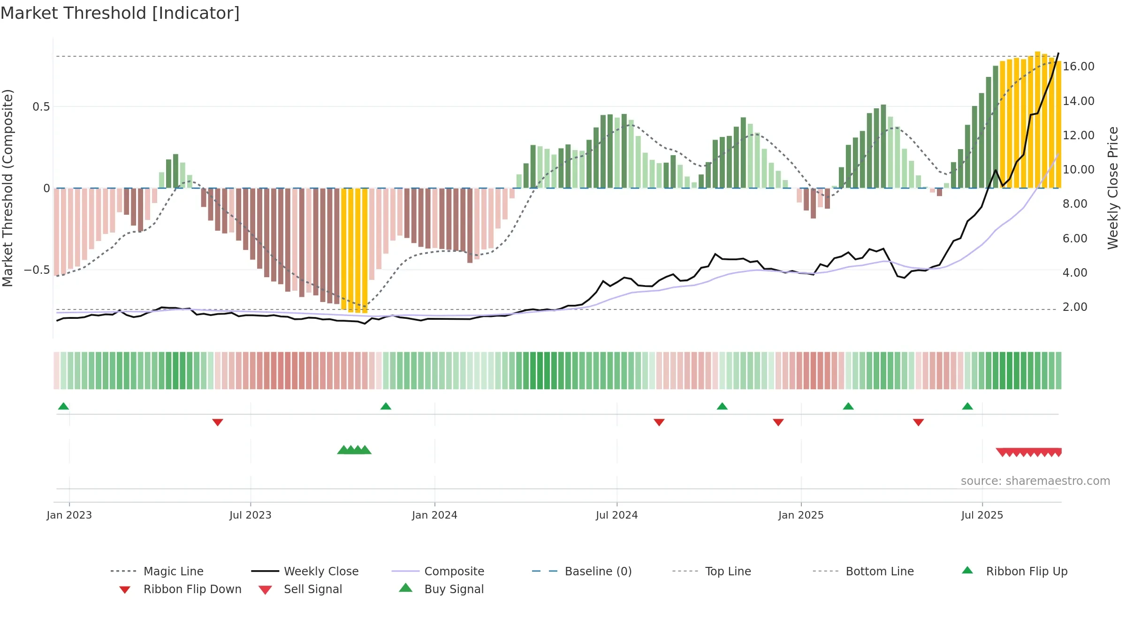Image resolution: width=1126 pixels, height=633 pixels.
Task: Click the Market Threshold [Indicator] title
Action: pos(120,13)
